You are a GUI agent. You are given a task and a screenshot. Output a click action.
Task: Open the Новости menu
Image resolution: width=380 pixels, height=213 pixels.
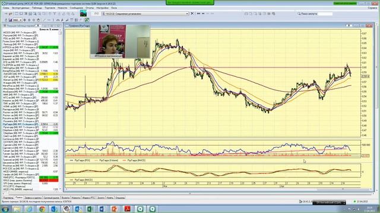(62, 8)
